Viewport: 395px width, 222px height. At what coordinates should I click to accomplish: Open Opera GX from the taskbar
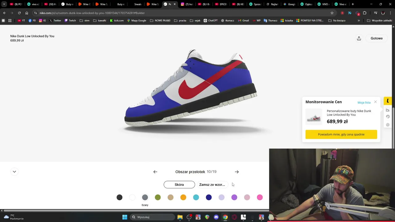click(x=234, y=217)
